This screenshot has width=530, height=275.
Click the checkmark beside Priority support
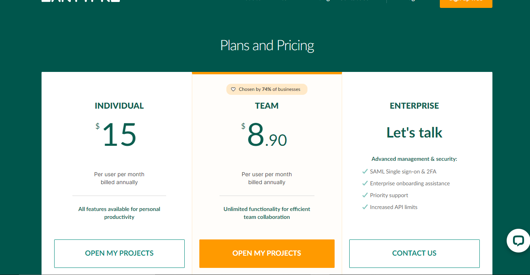coord(365,195)
